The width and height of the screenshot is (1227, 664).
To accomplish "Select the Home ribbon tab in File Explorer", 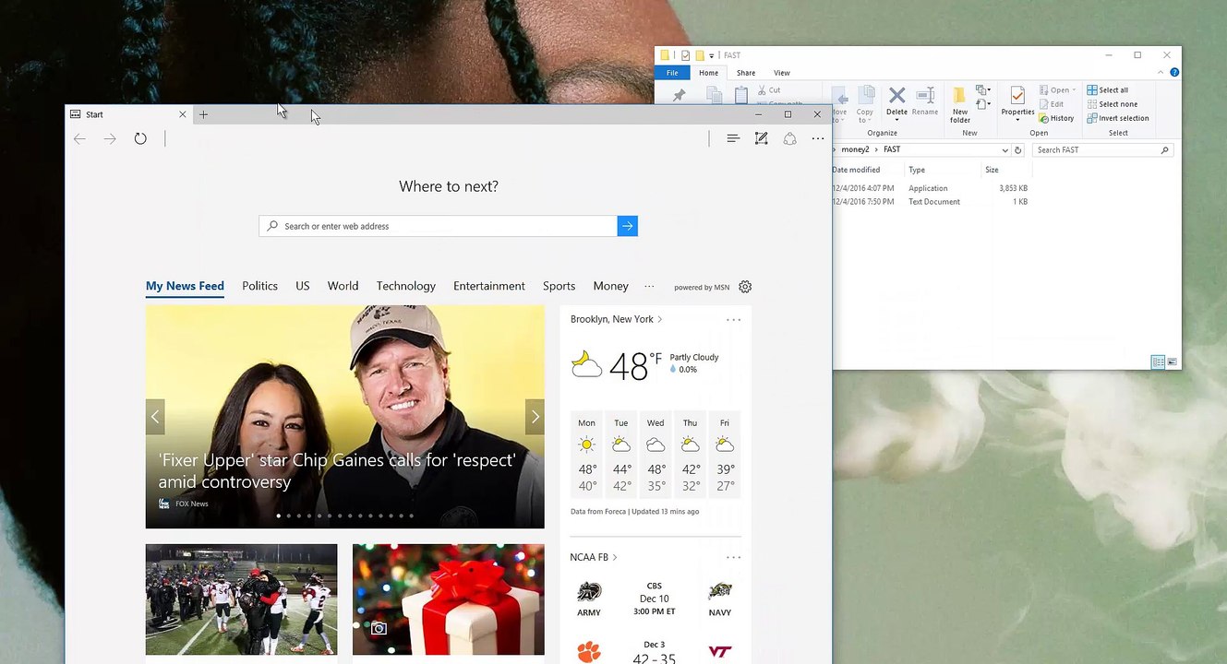I will (x=708, y=73).
